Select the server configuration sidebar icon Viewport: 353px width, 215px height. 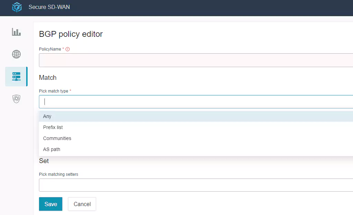coord(16,76)
